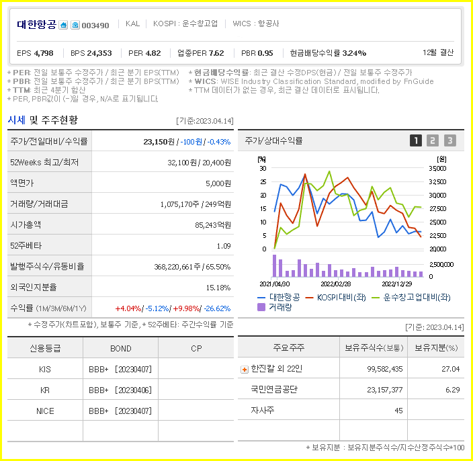Click the 52주베타 1.09 value
Screen dimensions: 473x461
pos(224,246)
